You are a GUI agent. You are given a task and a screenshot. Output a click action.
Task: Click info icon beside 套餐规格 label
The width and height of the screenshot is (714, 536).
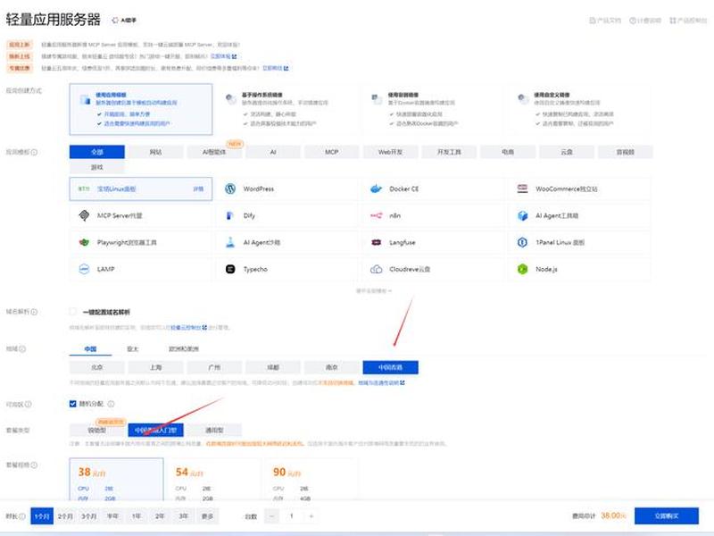click(34, 465)
